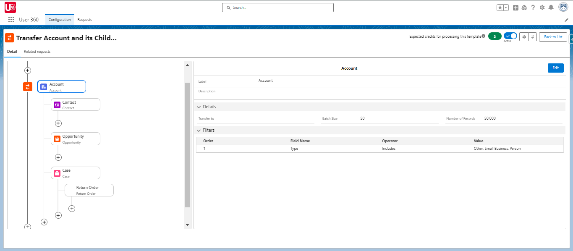Click the orange transfer icon beside template title
The image size is (573, 251).
pyautogui.click(x=9, y=38)
